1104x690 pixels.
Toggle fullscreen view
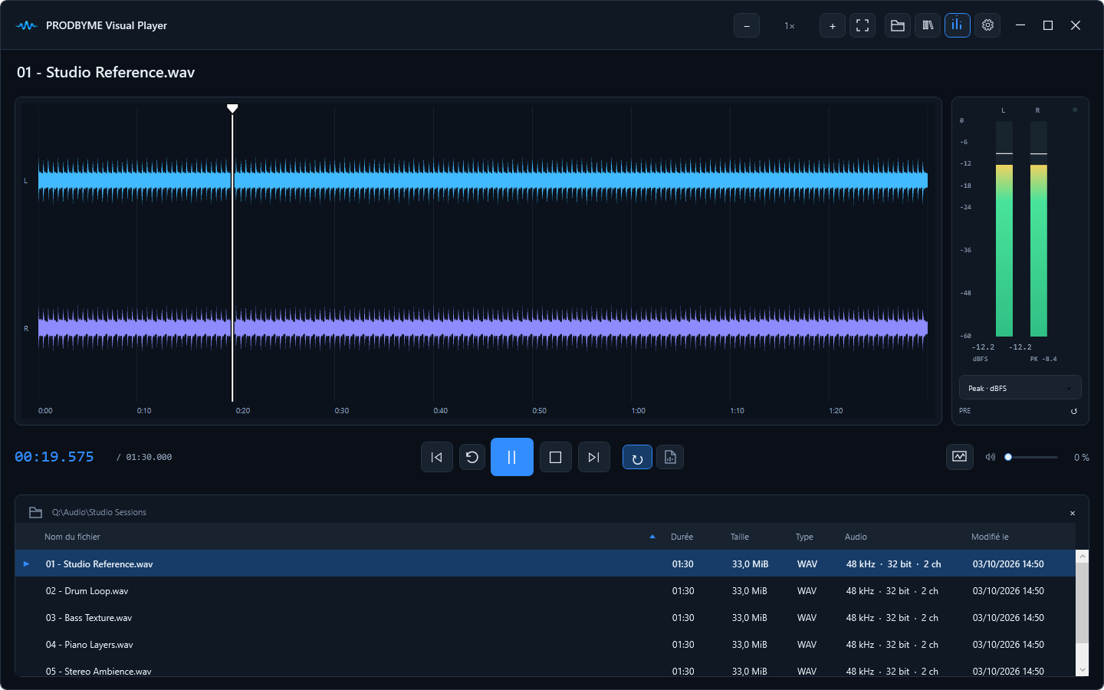(863, 25)
